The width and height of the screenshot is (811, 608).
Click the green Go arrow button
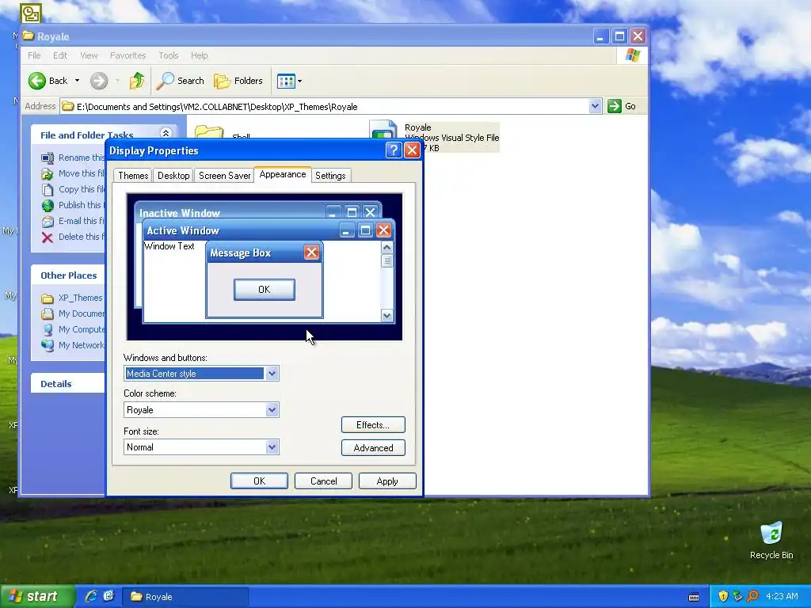pos(615,106)
